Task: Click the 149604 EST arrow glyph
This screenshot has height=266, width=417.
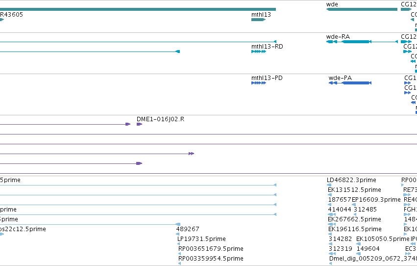Action: 359,254
